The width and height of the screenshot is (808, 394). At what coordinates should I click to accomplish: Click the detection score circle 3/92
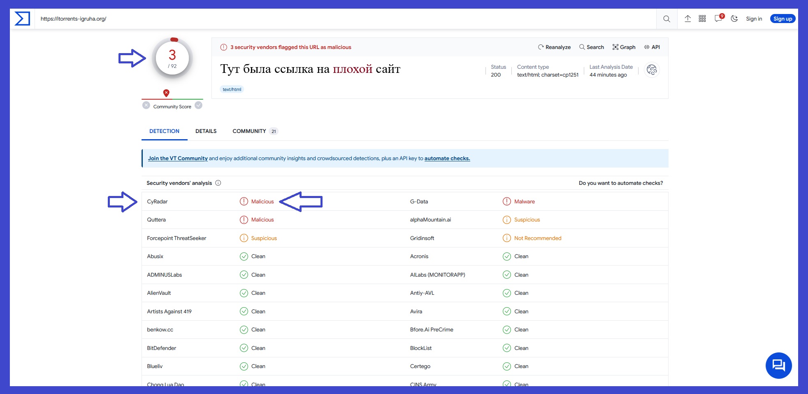click(x=172, y=58)
